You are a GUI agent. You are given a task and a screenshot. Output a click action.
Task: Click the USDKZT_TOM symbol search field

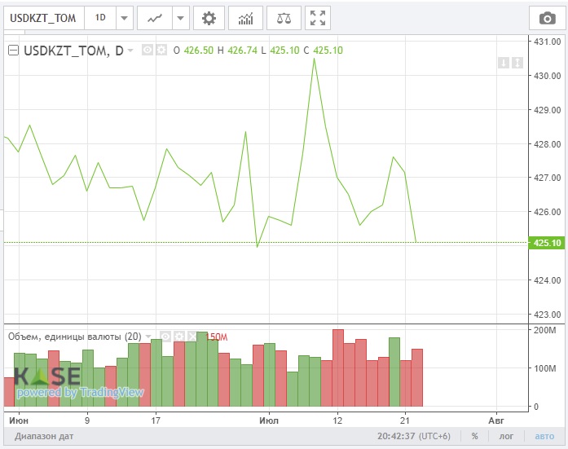coord(44,18)
